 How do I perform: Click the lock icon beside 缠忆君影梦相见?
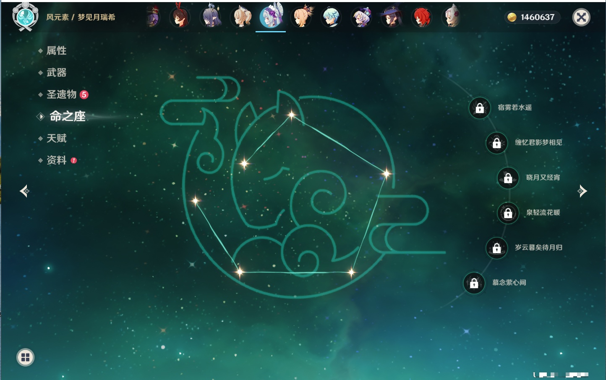[497, 143]
